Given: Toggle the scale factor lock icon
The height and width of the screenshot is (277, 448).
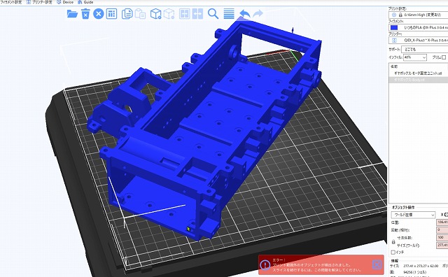Looking at the screenshot, I should (393, 241).
